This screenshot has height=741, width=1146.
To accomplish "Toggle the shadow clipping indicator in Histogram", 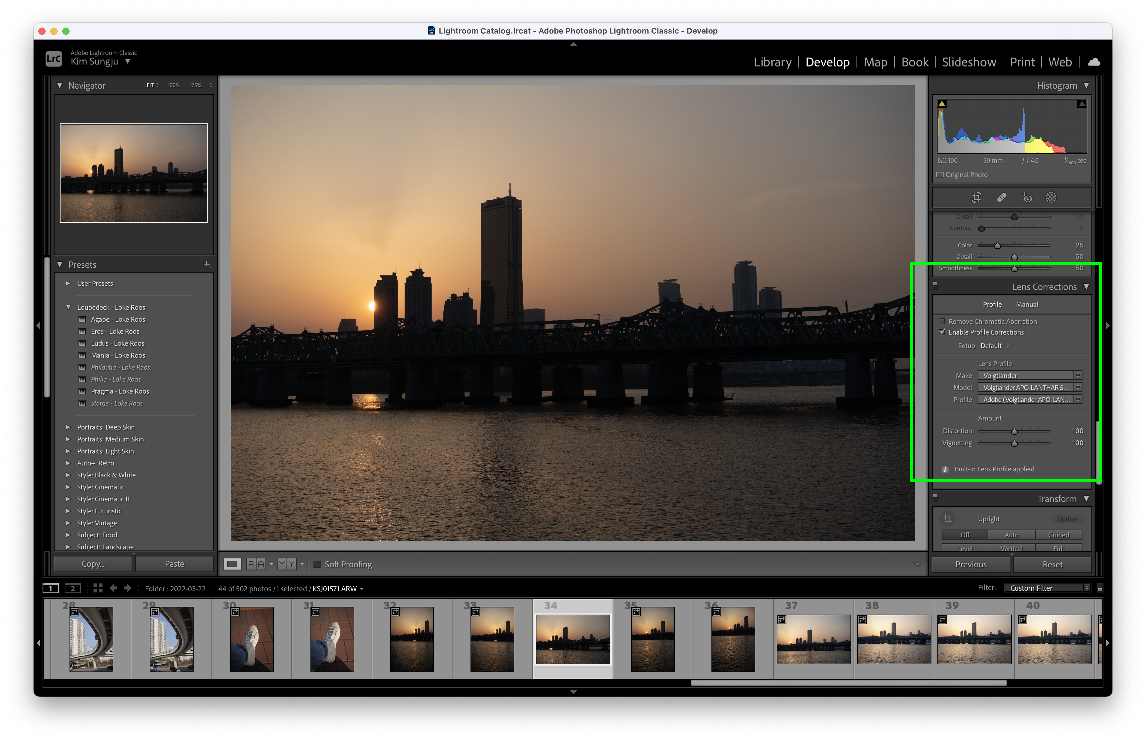I will click(942, 103).
